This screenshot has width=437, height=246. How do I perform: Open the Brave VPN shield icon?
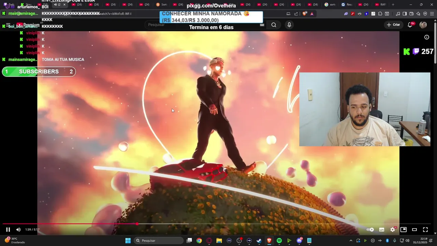point(425,14)
